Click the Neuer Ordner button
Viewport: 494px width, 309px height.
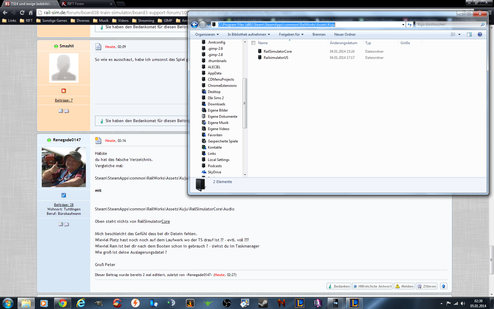point(345,34)
